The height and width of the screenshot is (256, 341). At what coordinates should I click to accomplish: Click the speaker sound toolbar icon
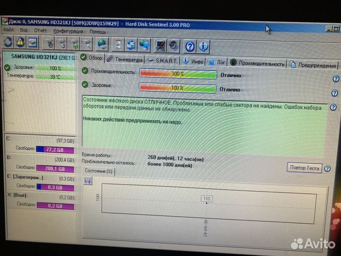point(173,46)
